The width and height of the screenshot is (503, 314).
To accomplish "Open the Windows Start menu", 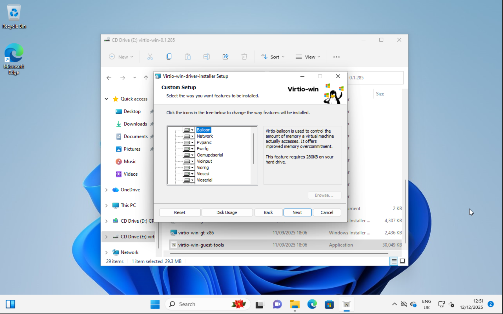I will [x=155, y=304].
